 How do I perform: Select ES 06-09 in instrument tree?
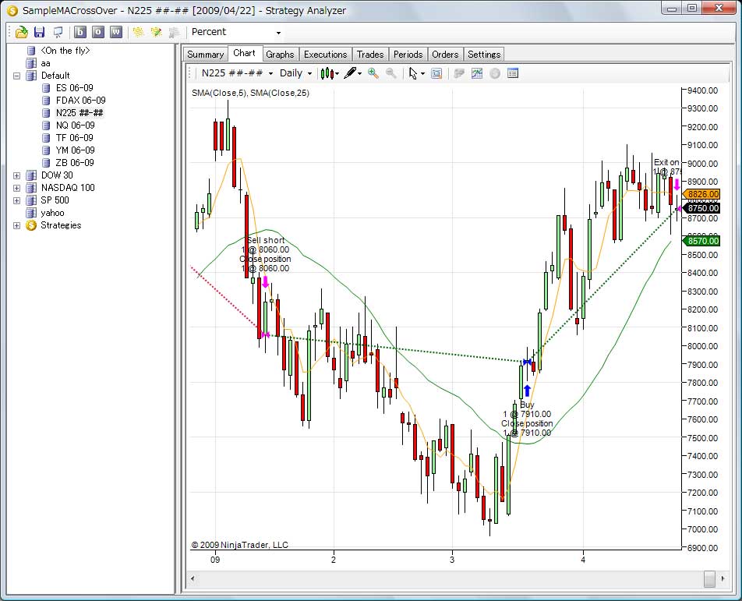[74, 88]
